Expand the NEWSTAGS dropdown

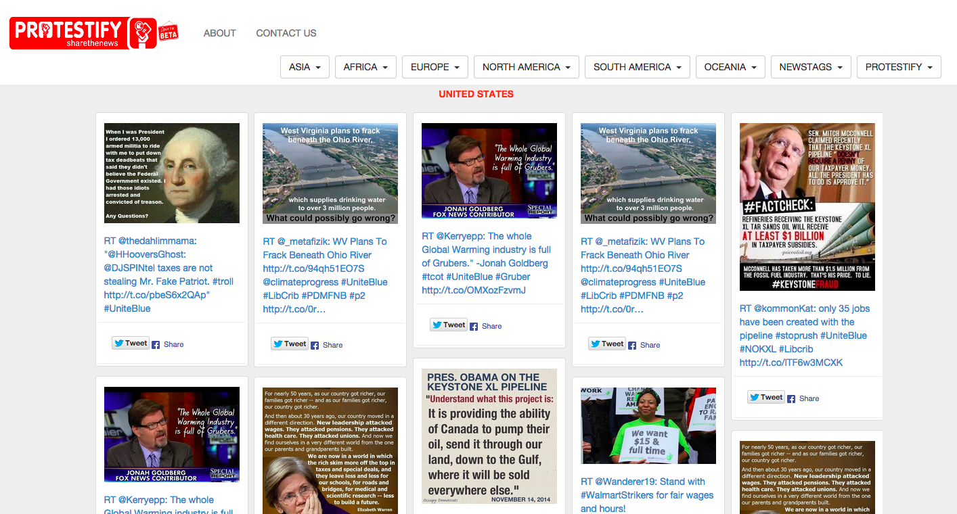[x=811, y=67]
